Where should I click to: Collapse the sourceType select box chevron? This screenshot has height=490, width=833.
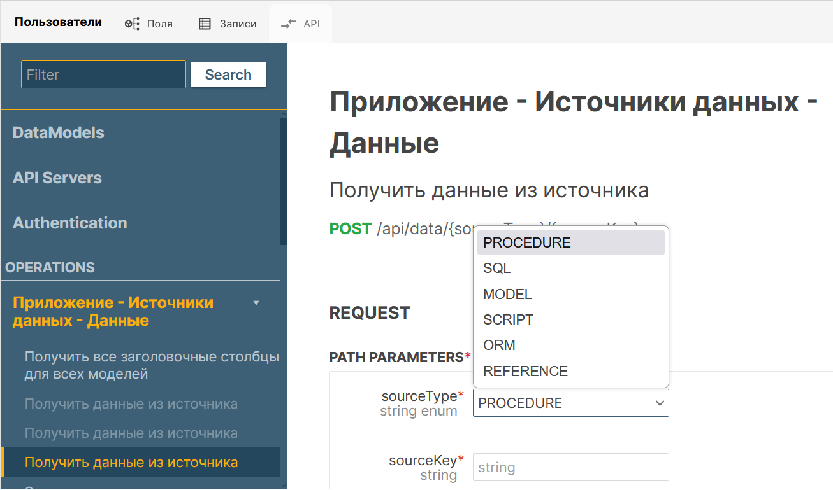coord(659,403)
